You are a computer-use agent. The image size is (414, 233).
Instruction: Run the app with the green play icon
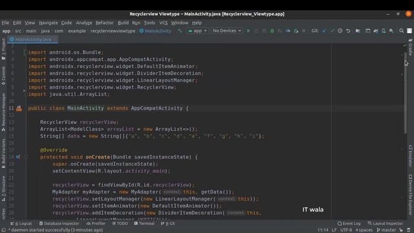click(248, 31)
